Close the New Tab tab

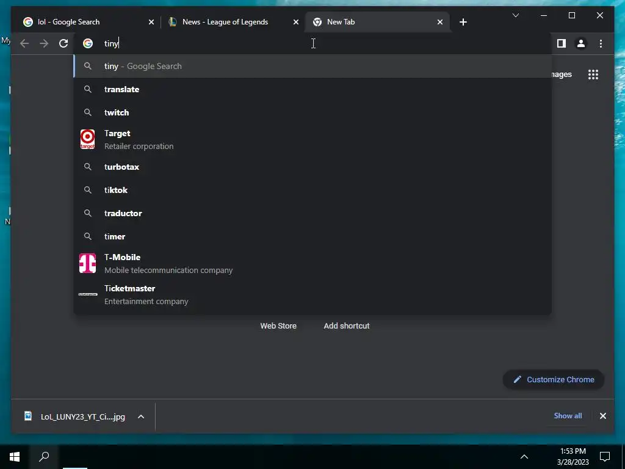coord(440,23)
